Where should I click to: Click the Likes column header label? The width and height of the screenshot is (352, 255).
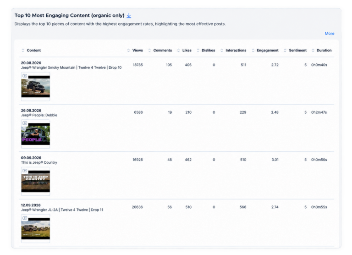point(187,50)
